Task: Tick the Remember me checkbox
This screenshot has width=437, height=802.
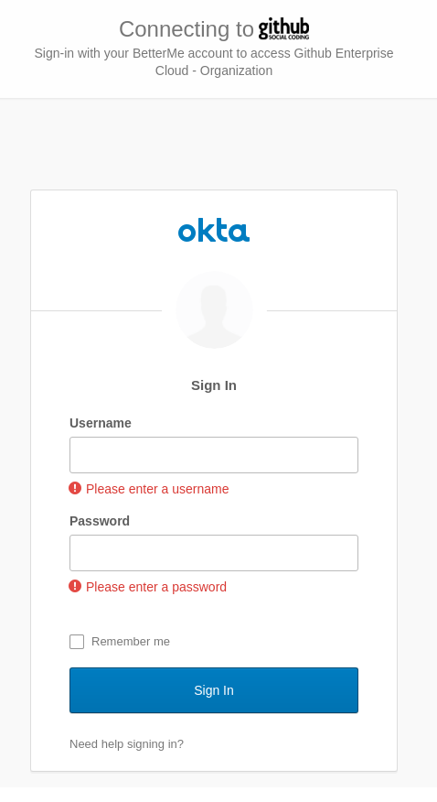Action: pyautogui.click(x=77, y=642)
